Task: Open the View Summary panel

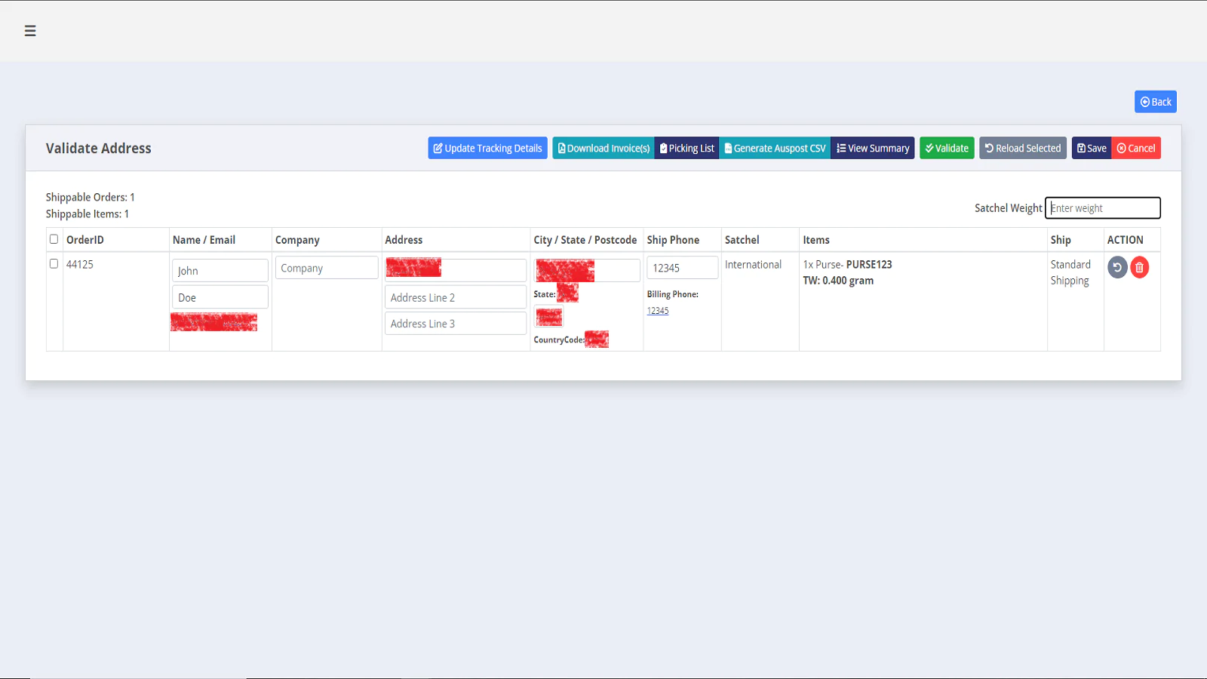Action: click(872, 148)
